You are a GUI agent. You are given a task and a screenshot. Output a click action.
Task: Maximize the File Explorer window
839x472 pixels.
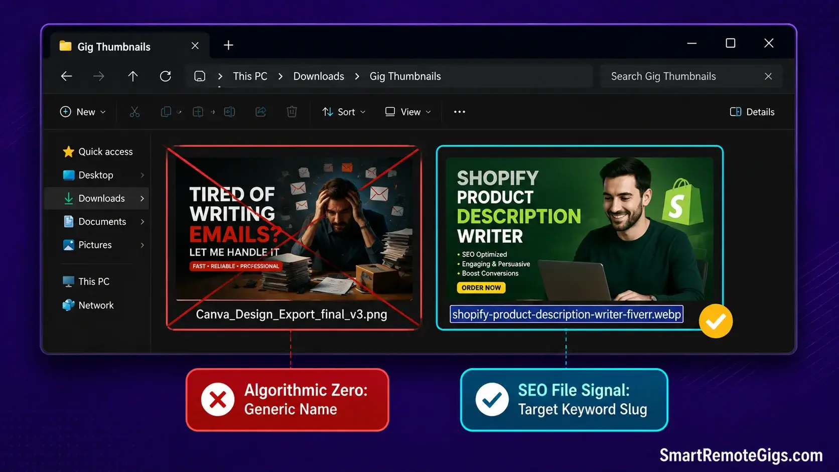[x=731, y=43]
